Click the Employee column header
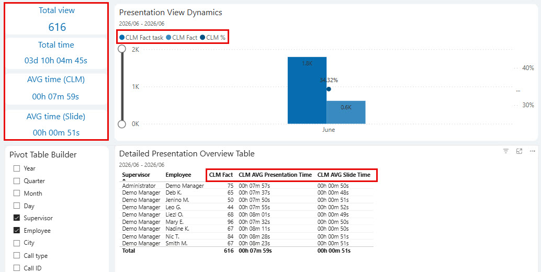 click(178, 175)
